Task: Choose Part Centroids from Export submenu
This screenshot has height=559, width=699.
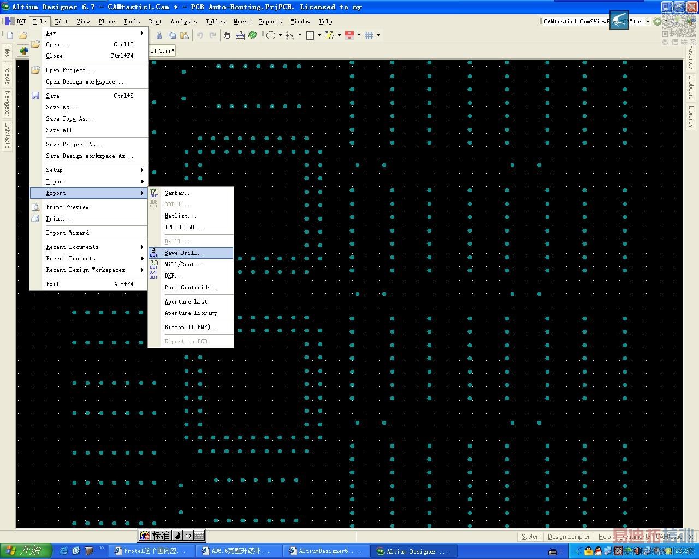Action: pos(191,287)
